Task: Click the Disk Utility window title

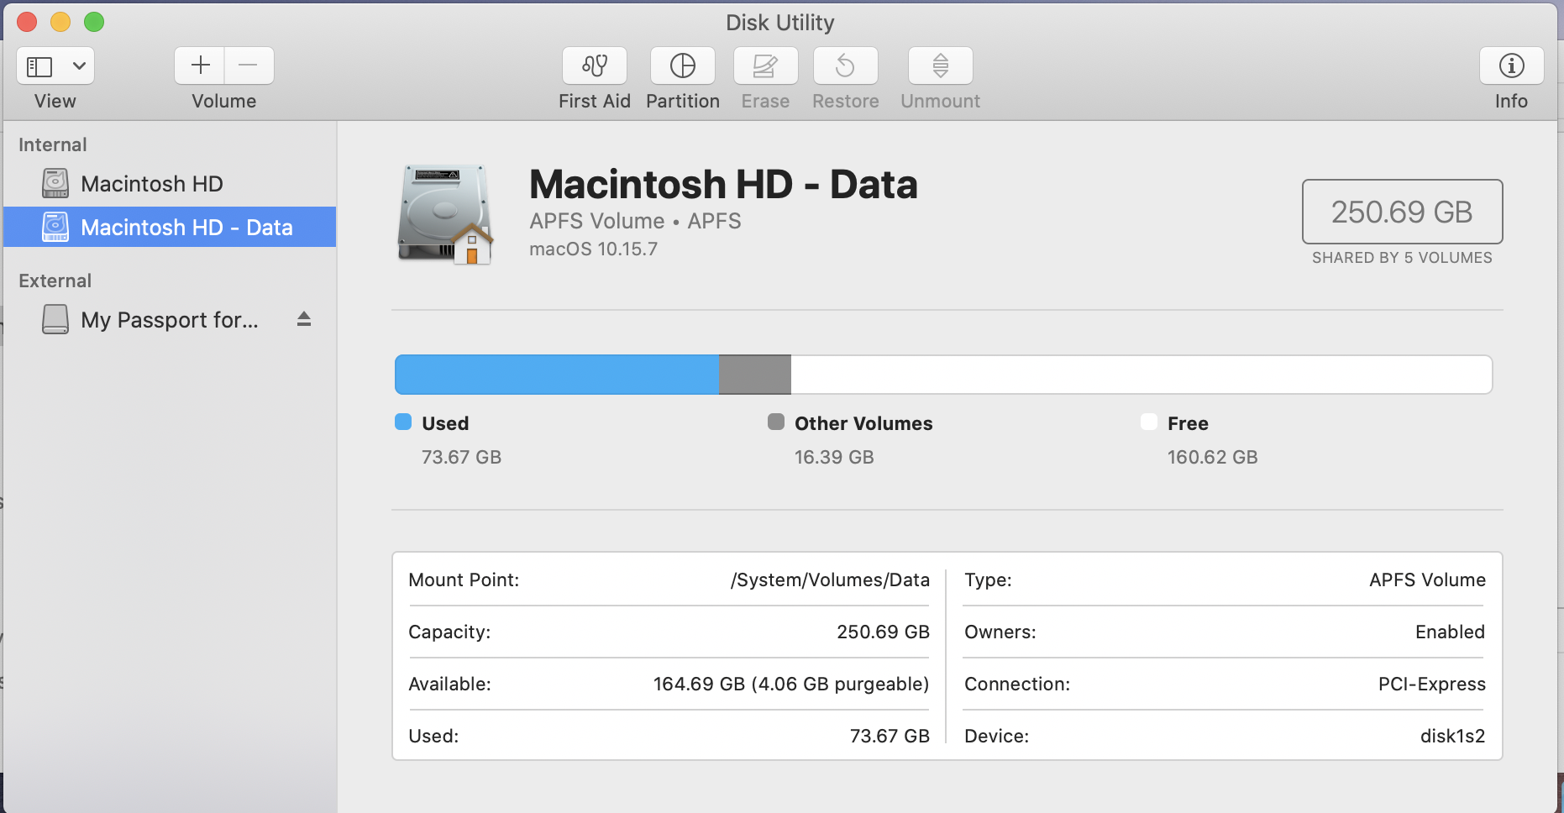Action: [x=780, y=23]
